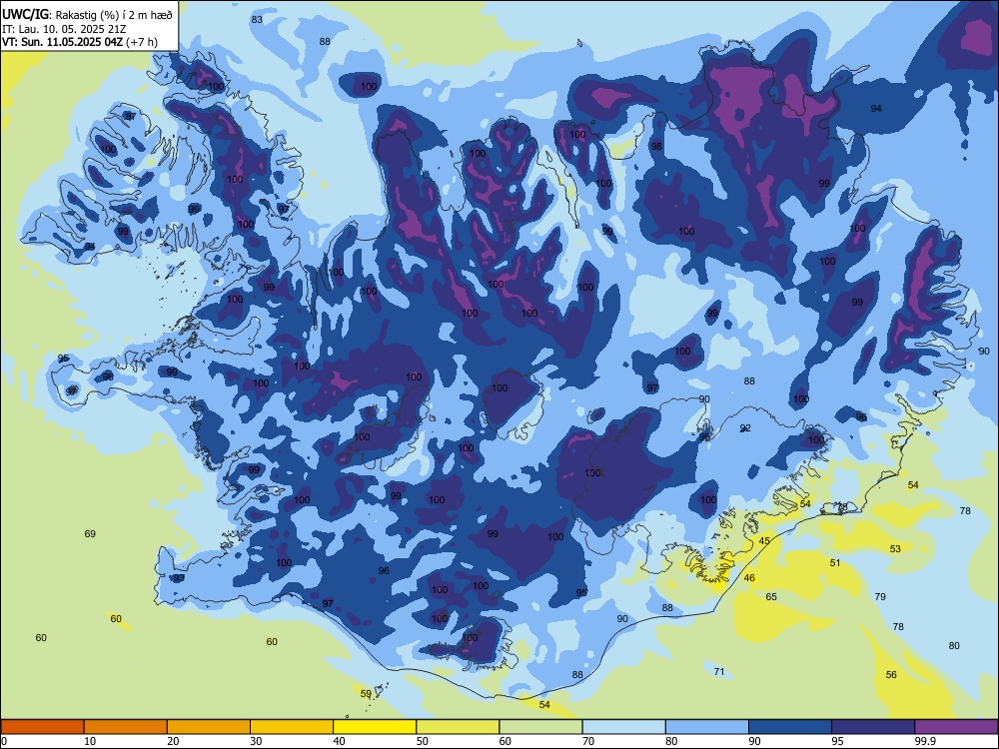This screenshot has height=749, width=999.
Task: Click the legend tick label '70'
Action: point(588,741)
